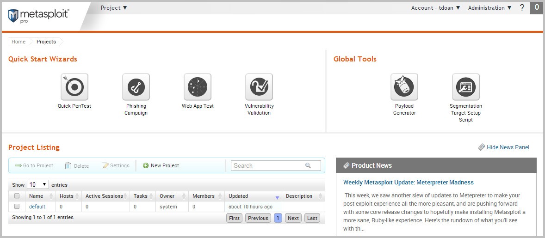This screenshot has width=545, height=238.
Task: Click the tag icon beside Hide News Panel
Action: point(482,147)
